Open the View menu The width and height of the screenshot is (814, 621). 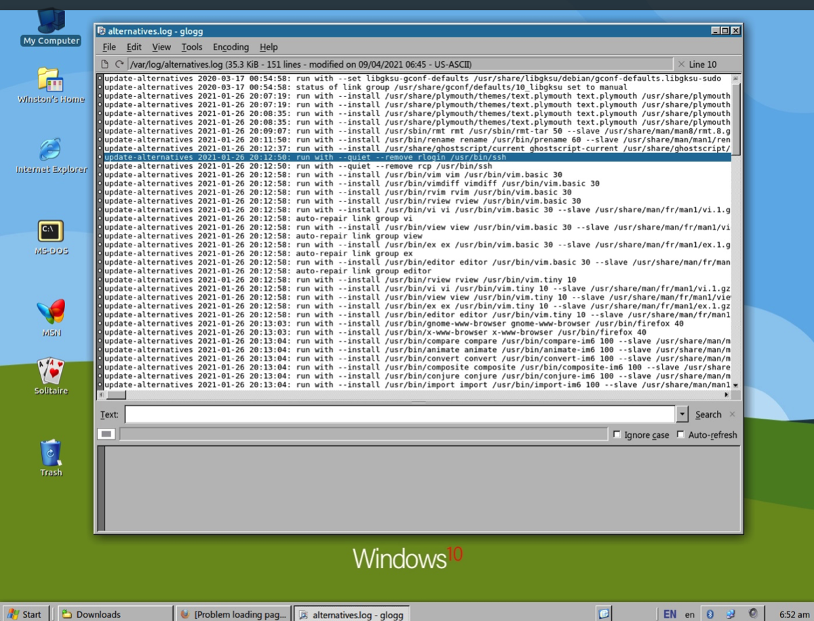pos(161,47)
